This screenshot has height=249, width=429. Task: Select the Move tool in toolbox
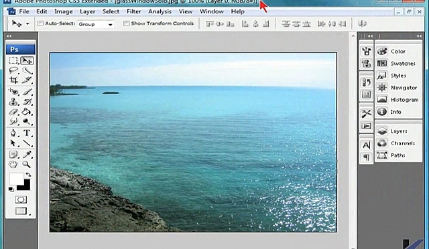27,60
